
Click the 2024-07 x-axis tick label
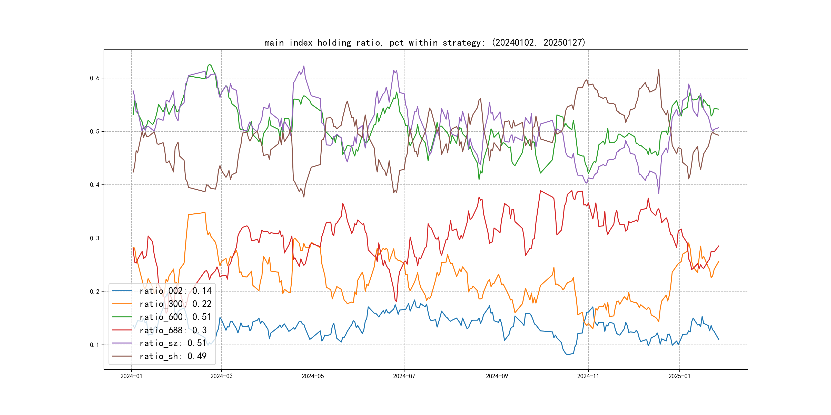click(404, 376)
